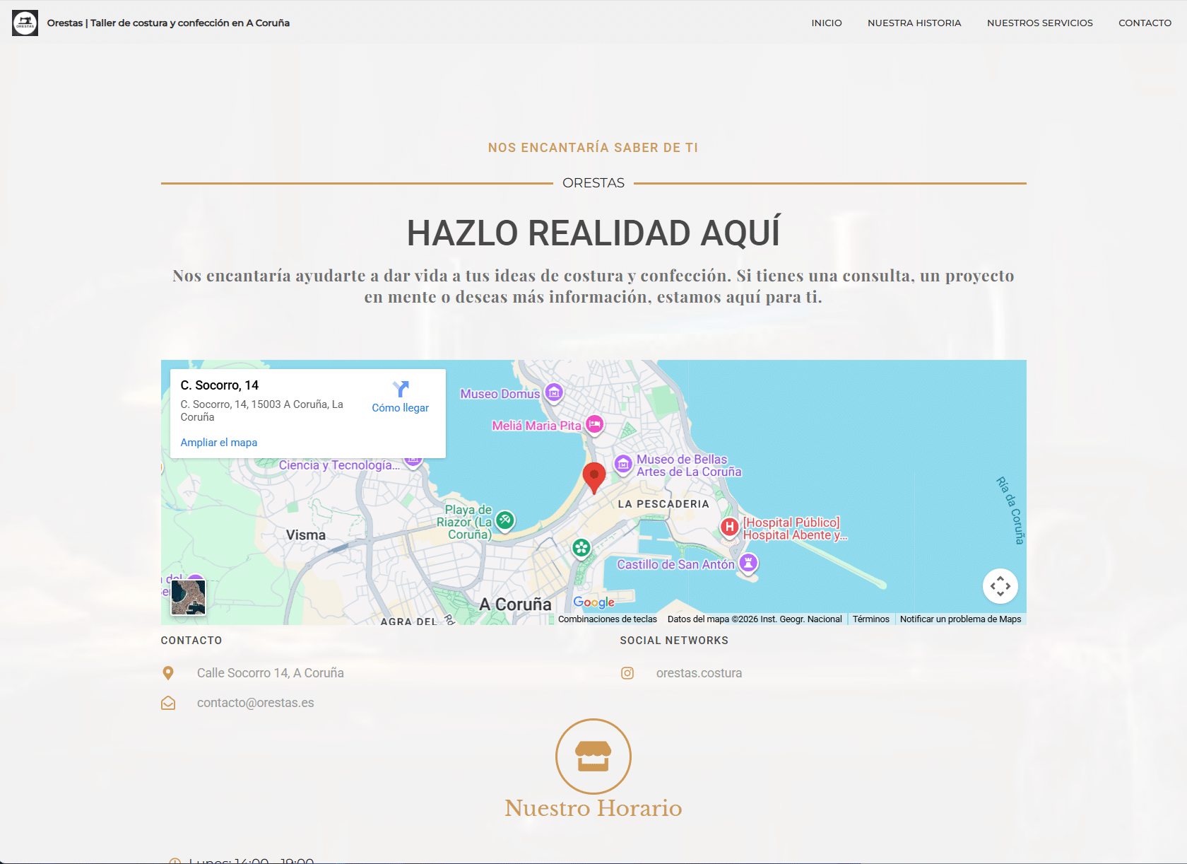The height and width of the screenshot is (864, 1187).
Task: Click the Meliá Maria Pita hotel marker
Action: tap(595, 424)
